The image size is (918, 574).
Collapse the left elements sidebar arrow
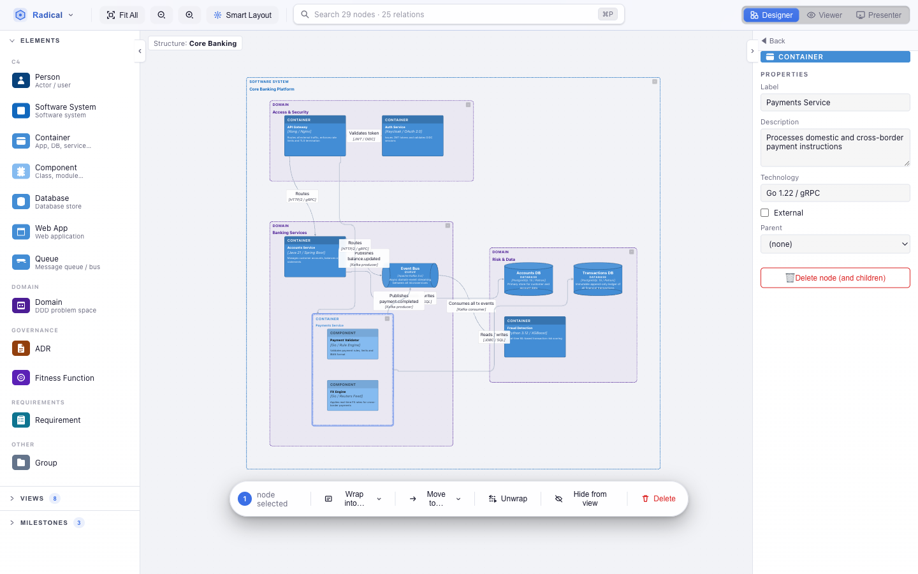(140, 51)
